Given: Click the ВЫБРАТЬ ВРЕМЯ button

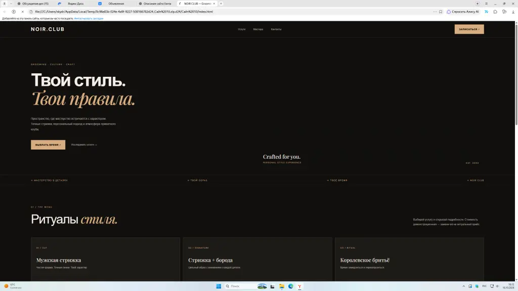Looking at the screenshot, I should coord(48,144).
